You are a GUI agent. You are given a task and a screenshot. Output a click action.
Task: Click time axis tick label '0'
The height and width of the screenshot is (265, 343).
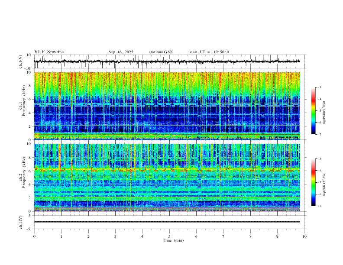tap(34, 236)
